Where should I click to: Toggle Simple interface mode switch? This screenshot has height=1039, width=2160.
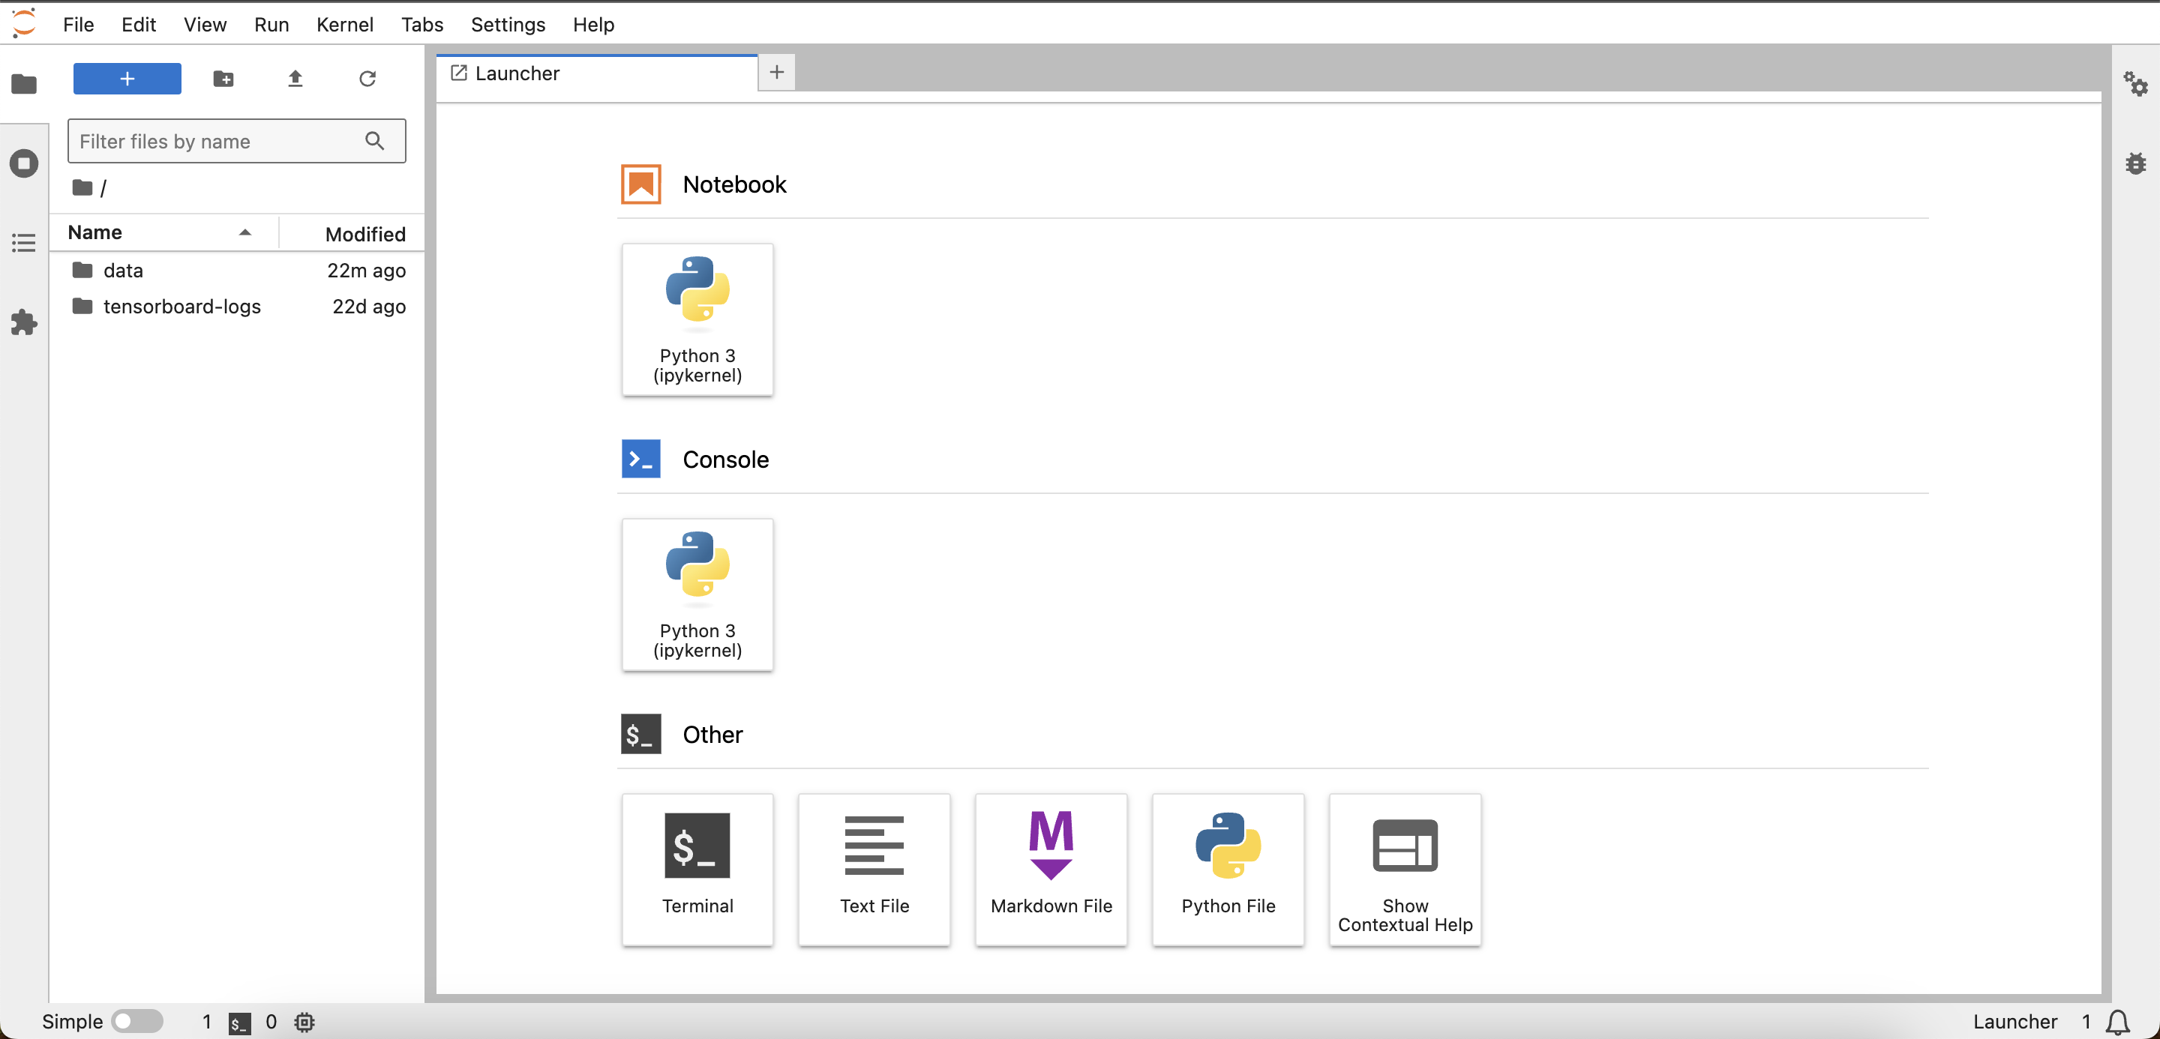pyautogui.click(x=137, y=1022)
